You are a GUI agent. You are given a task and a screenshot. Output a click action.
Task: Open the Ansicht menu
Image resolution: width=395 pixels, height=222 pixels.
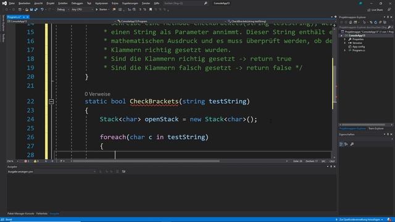click(x=38, y=3)
